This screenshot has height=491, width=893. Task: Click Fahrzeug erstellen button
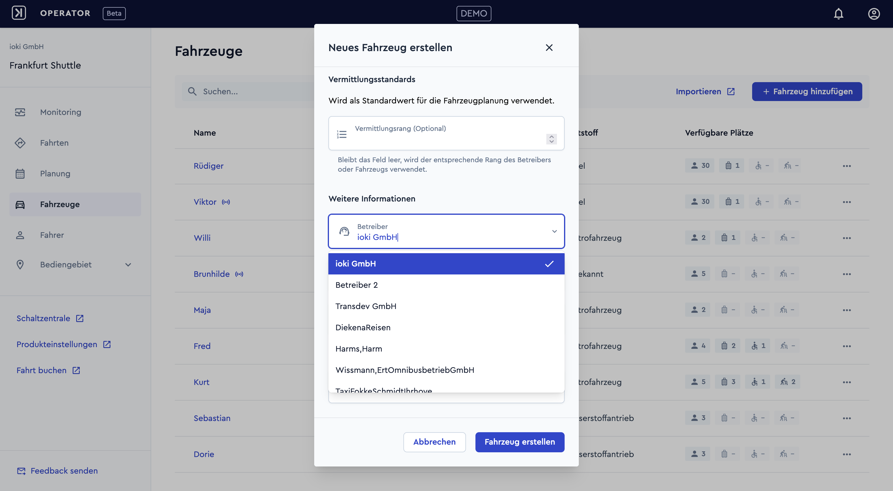coord(520,442)
